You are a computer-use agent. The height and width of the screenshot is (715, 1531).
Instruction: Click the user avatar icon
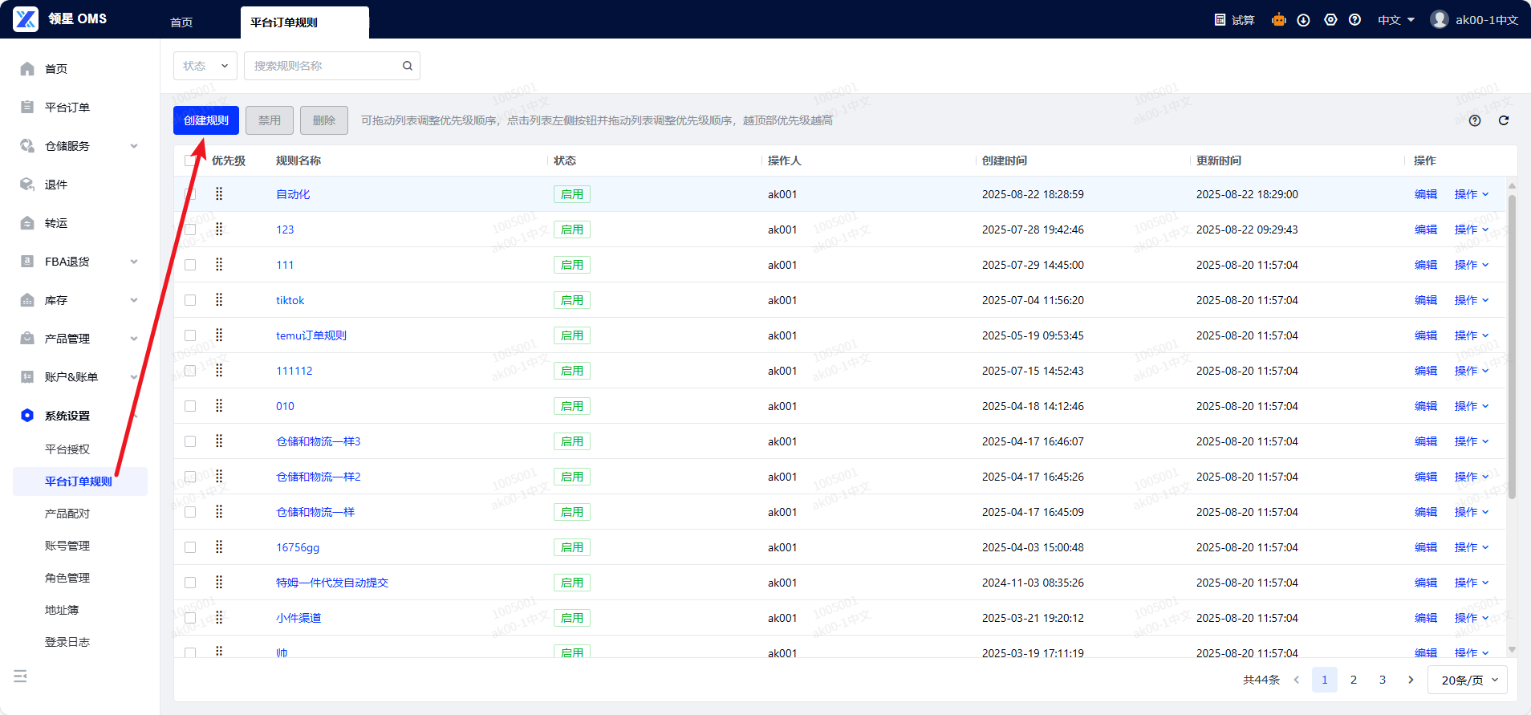coord(1440,19)
